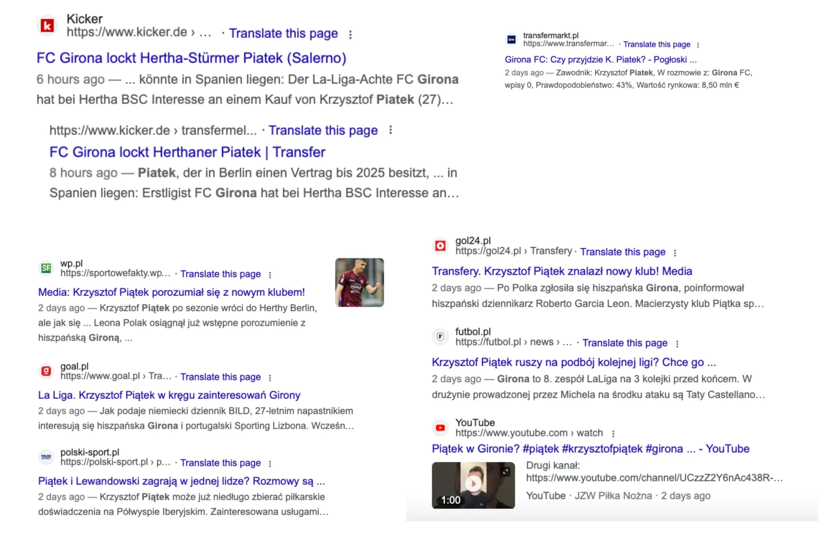Click the gol24.pl favicon
The width and height of the screenshot is (823, 549).
(440, 246)
